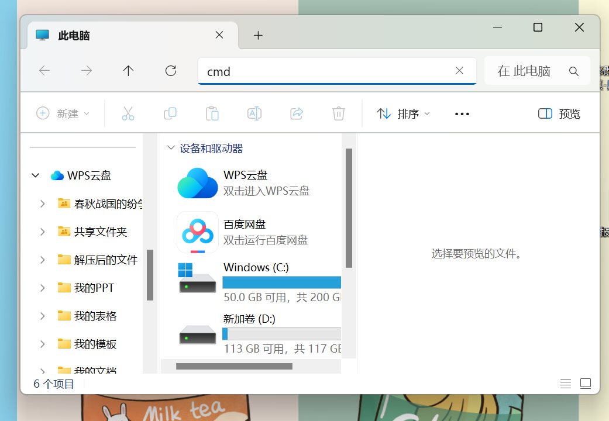
Task: Expand the 春秋战国的纷争 folder node
Action: click(43, 203)
